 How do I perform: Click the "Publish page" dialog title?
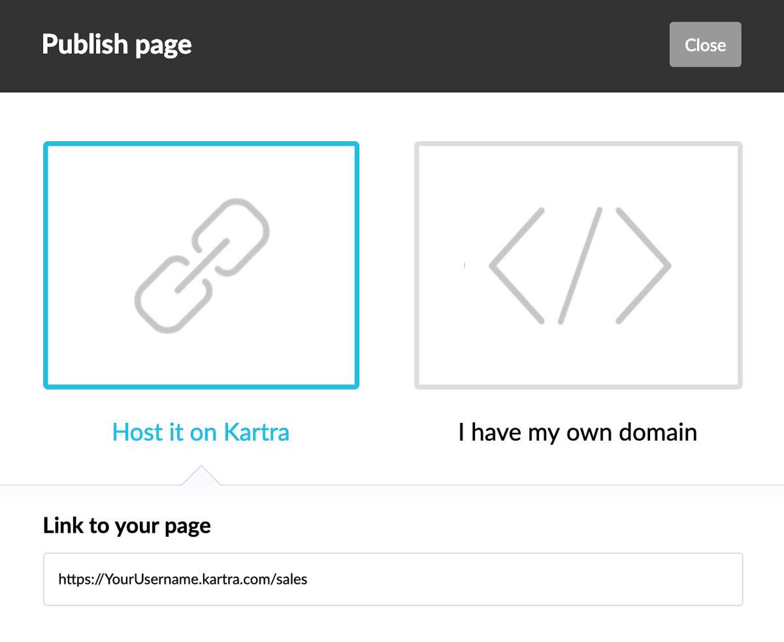click(x=117, y=44)
